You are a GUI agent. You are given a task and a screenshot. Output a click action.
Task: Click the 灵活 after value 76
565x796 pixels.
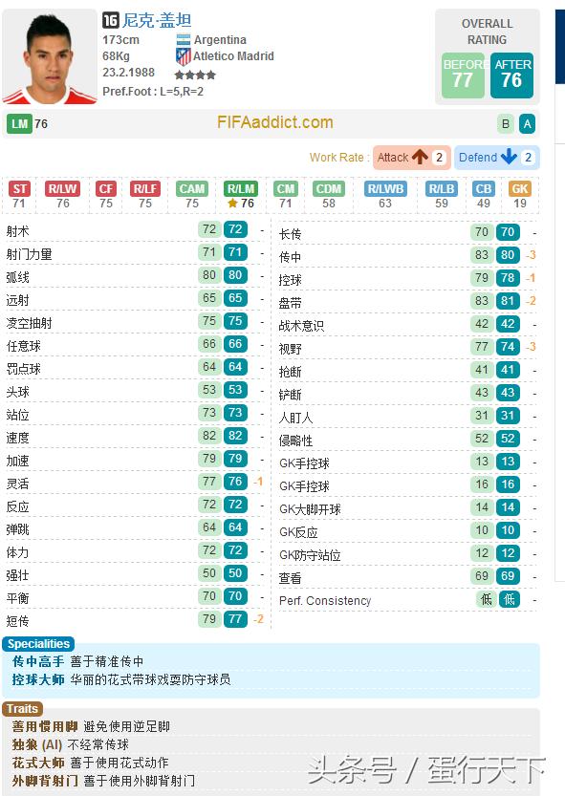[x=235, y=482]
